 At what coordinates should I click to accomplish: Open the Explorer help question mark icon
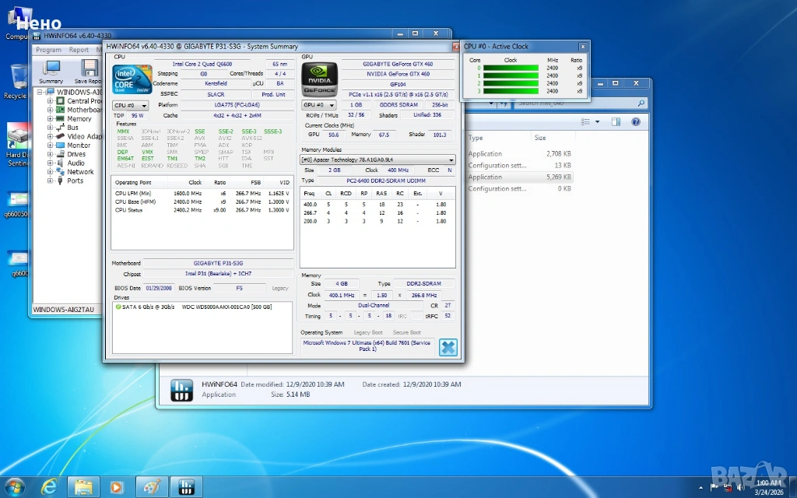(x=636, y=122)
